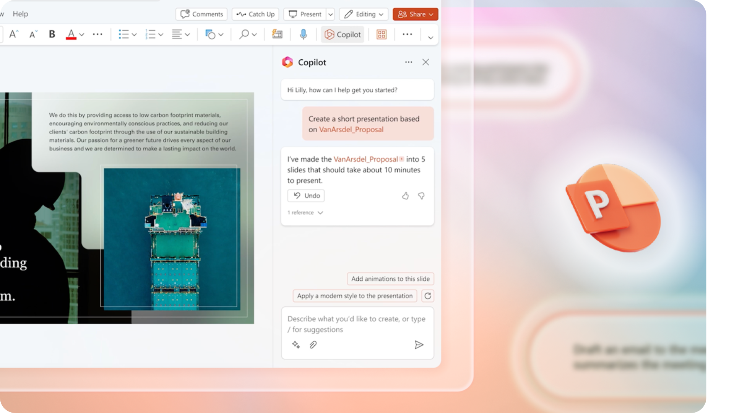Select the ship photo on slide
734x413 pixels.
tap(172, 239)
